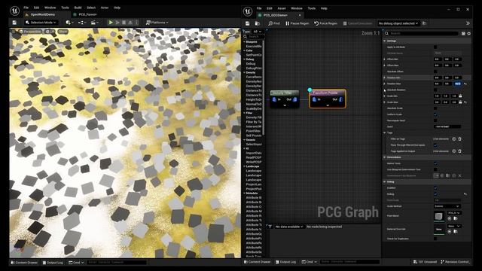Uncheck the Uniform Scale checkbox
Image resolution: width=482 pixels, height=271 pixels.
tap(435, 114)
